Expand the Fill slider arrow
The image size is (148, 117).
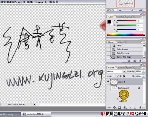(x=143, y=76)
